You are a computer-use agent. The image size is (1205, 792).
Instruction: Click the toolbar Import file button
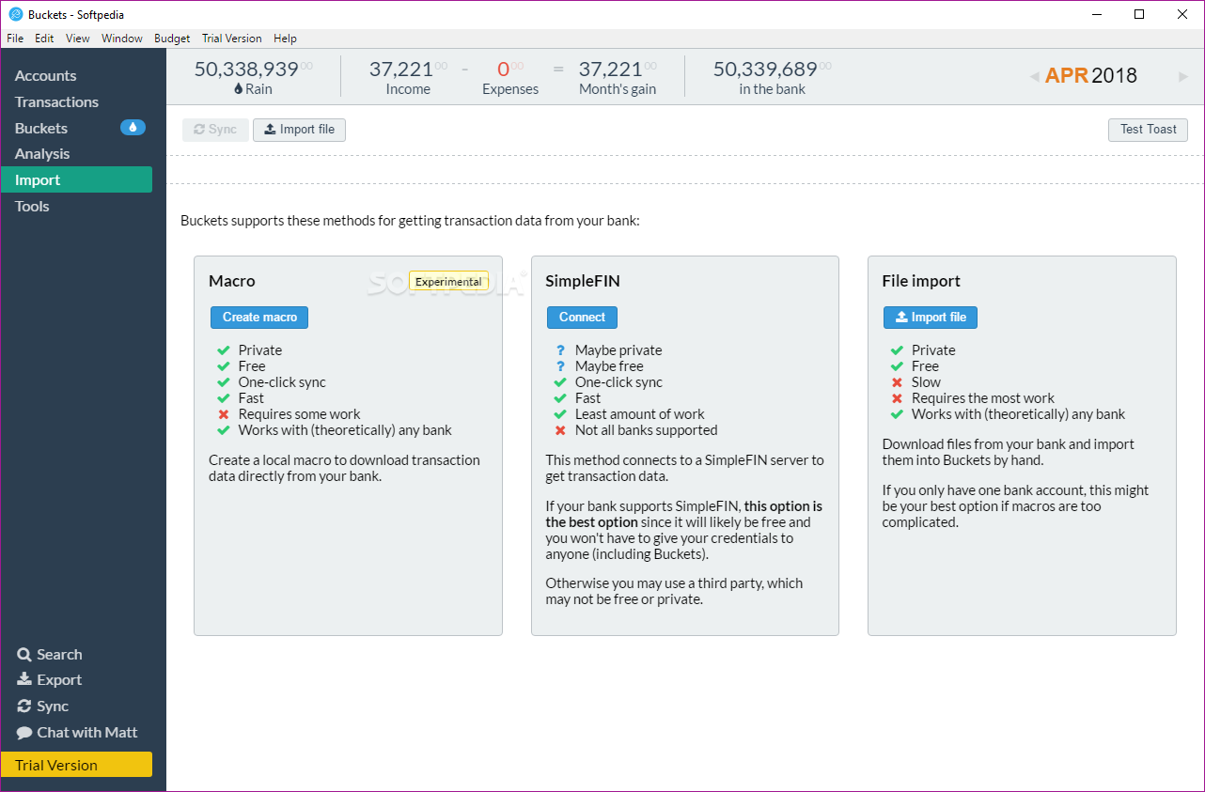[299, 130]
